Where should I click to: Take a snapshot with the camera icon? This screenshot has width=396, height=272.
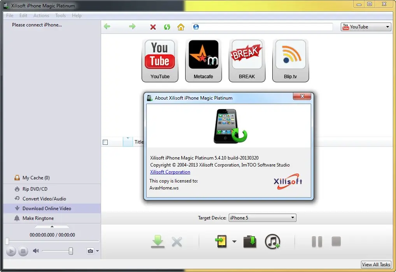point(90,251)
